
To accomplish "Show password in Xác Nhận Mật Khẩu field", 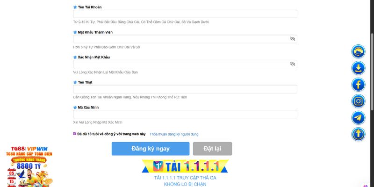I will point(293,64).
